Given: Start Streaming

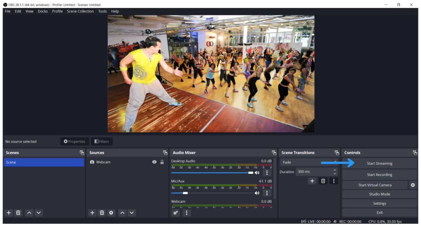Looking at the screenshot, I should 379,163.
